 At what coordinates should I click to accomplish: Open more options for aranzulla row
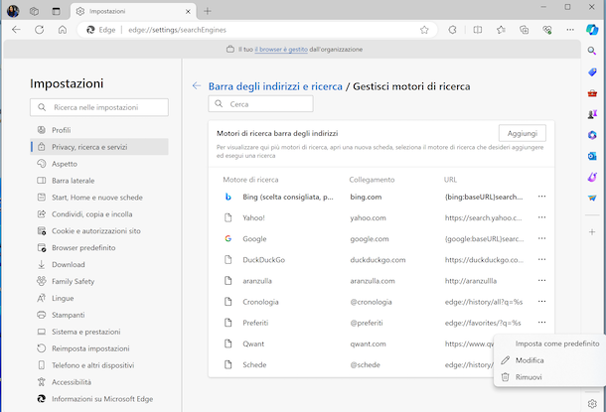pos(541,280)
